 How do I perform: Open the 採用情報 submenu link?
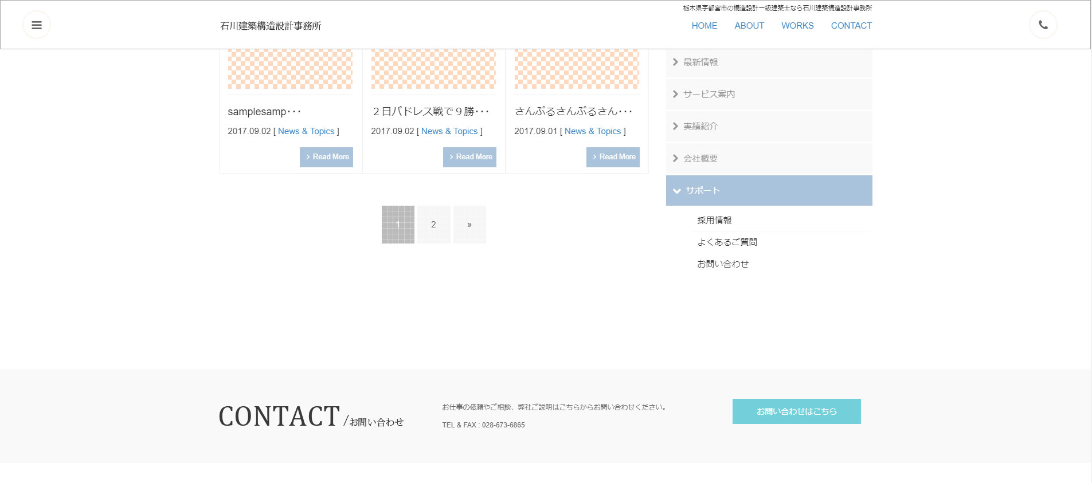tap(714, 220)
